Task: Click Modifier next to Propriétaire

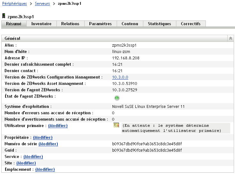Action: (43, 138)
